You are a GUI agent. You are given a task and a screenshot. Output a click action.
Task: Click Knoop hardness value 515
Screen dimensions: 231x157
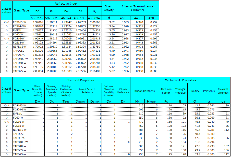click(x=141, y=105)
